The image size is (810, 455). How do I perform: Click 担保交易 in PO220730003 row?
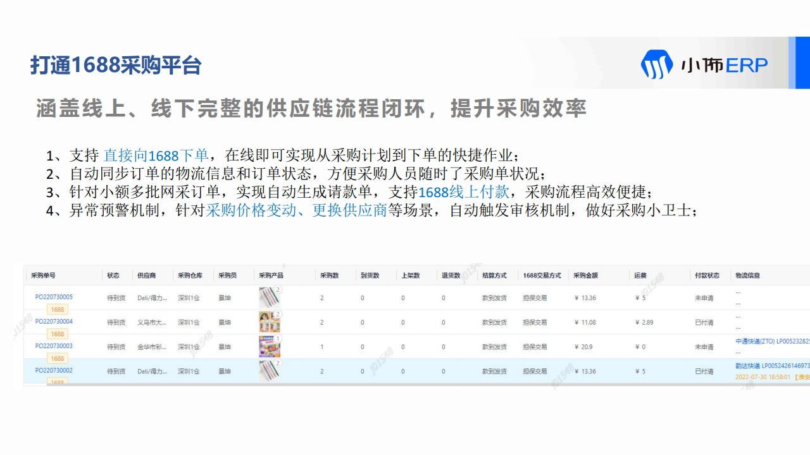535,347
